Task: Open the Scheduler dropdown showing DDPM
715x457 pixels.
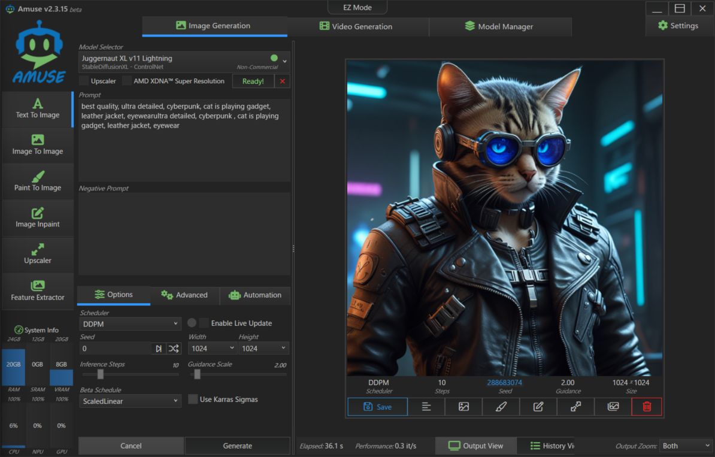Action: [130, 324]
